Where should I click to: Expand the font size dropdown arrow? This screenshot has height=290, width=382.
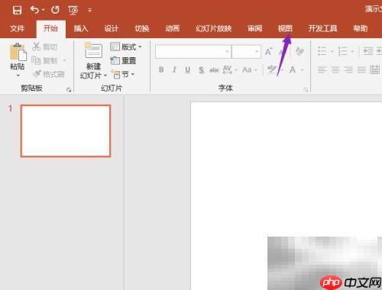257,52
